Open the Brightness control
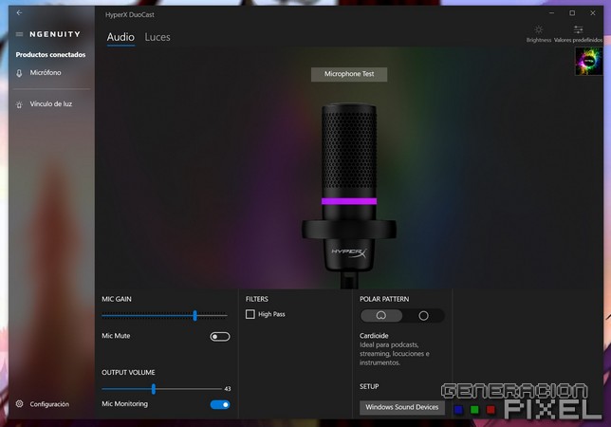Image resolution: width=611 pixels, height=427 pixels. [x=539, y=33]
